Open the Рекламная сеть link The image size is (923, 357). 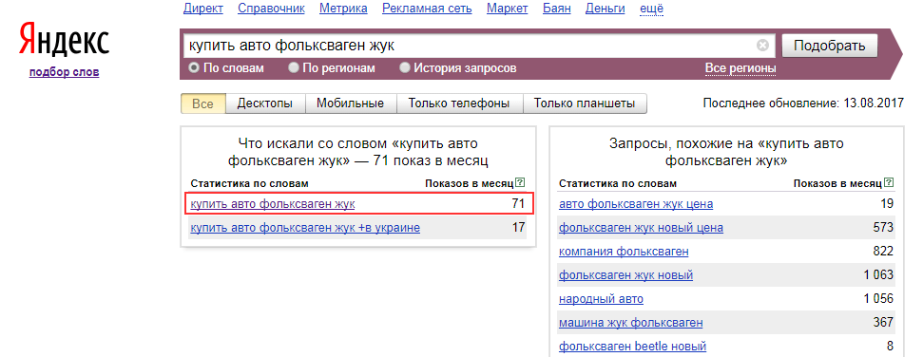(428, 9)
